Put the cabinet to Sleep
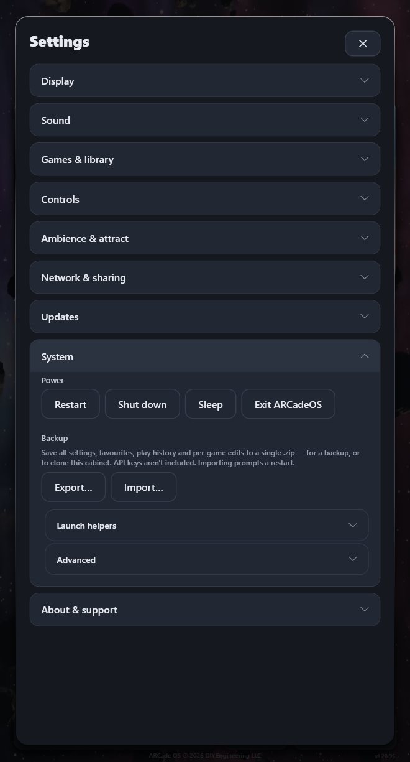 tap(211, 404)
